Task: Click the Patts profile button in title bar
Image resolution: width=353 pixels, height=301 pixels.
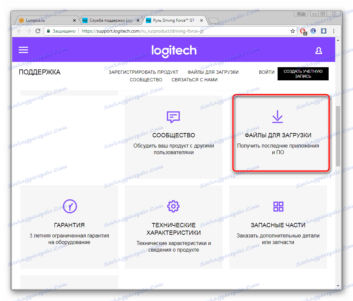Action: (x=301, y=14)
